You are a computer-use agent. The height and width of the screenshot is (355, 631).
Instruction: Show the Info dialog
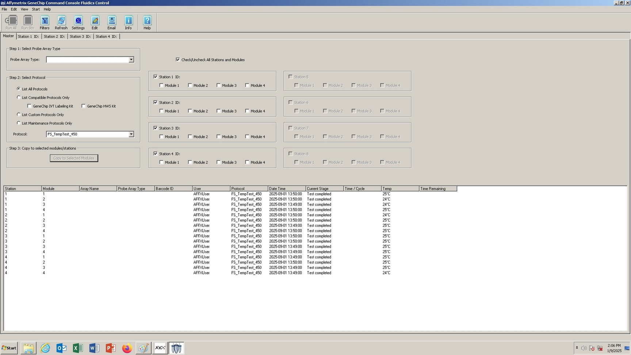[x=128, y=23]
